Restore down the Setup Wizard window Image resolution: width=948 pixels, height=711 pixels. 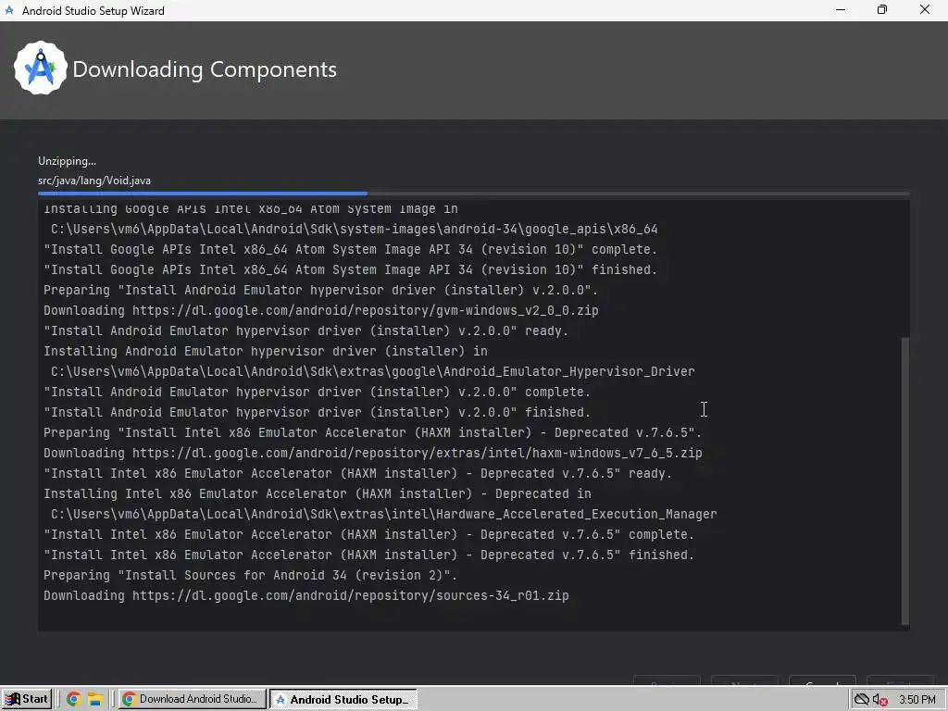[x=882, y=9]
